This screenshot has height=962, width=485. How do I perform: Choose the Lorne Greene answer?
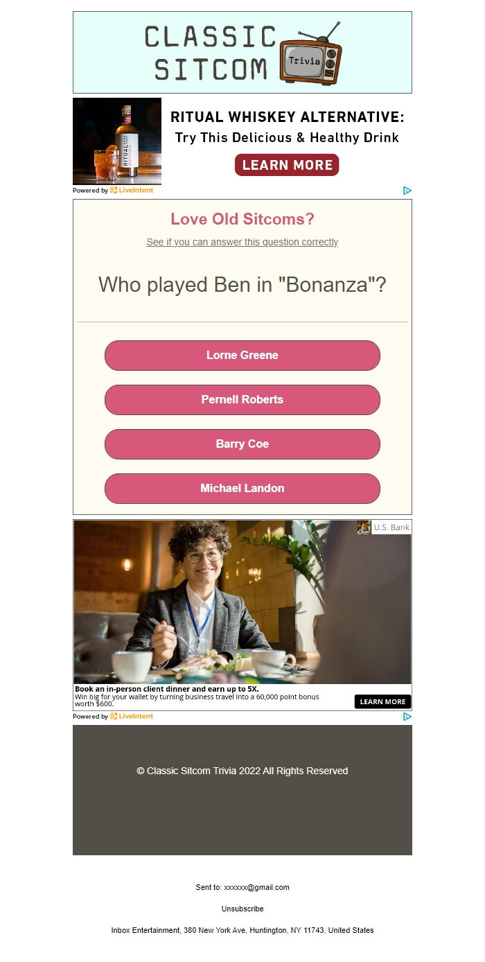point(242,356)
